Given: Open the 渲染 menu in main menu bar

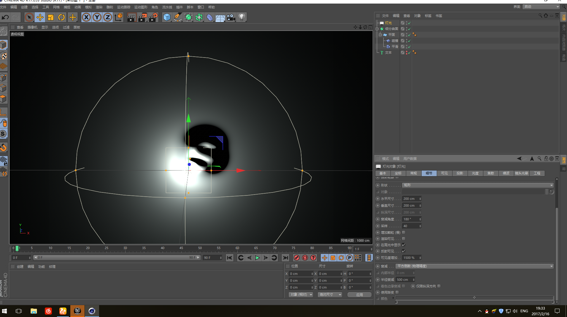Looking at the screenshot, I should click(x=99, y=7).
